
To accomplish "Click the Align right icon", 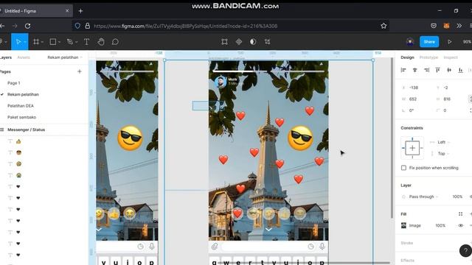I will click(x=426, y=70).
